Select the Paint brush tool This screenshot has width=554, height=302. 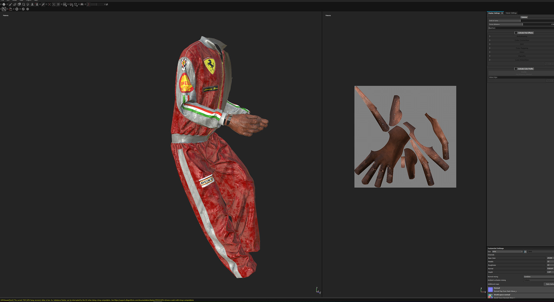pyautogui.click(x=10, y=4)
